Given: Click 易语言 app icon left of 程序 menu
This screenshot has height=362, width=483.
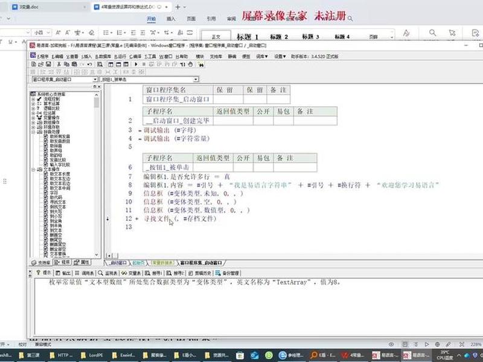Looking at the screenshot, I should coord(33,56).
